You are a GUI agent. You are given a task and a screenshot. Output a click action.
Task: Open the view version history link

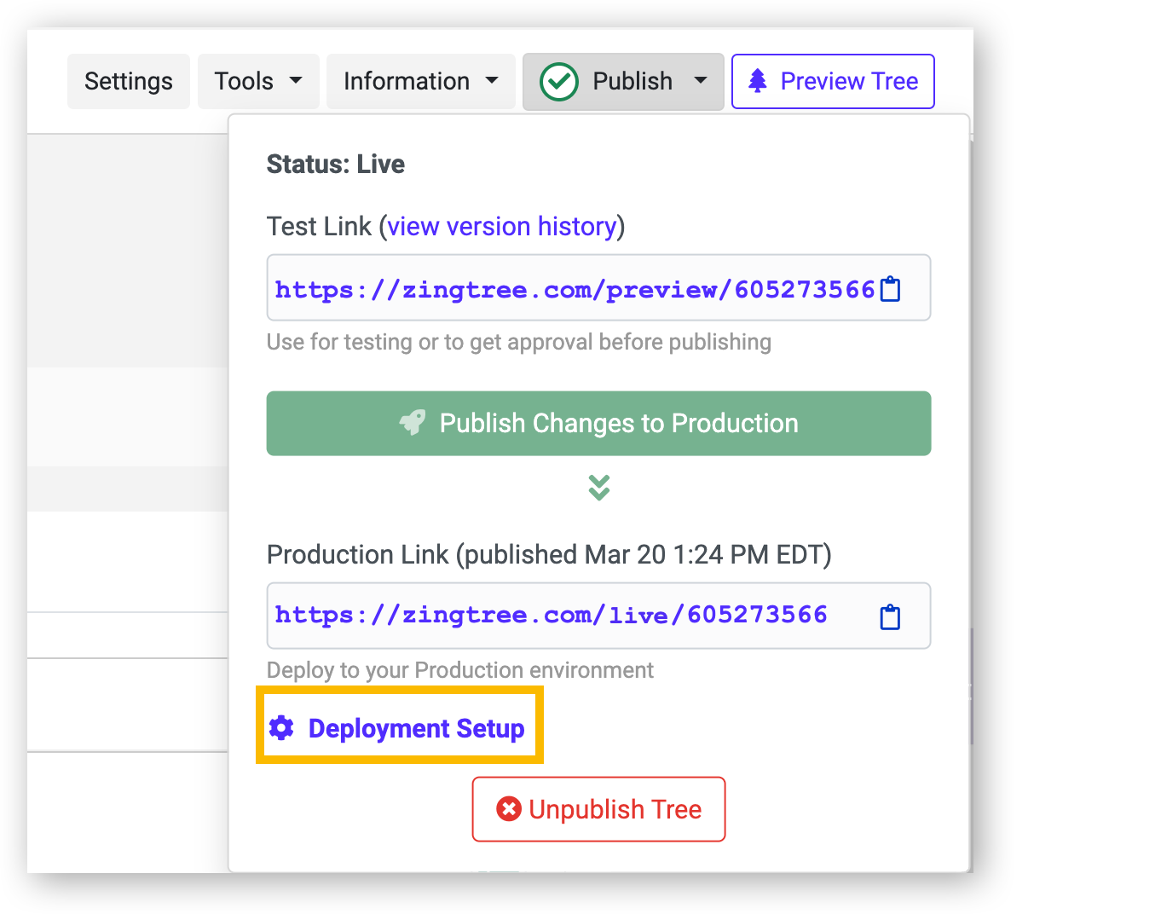click(x=502, y=226)
